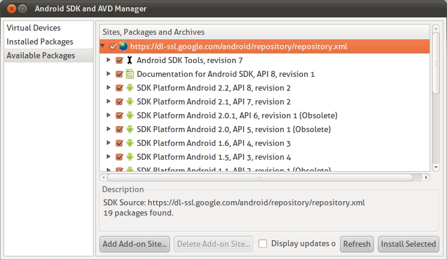Click Add Add-on Site button
Image resolution: width=447 pixels, height=260 pixels.
(x=134, y=244)
